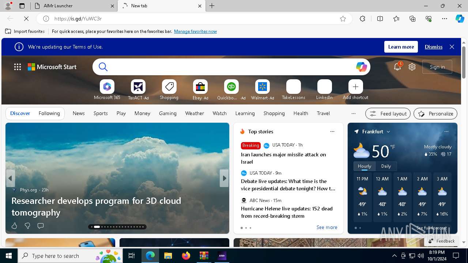Open Copilot sidebar in Edge
The image size is (468, 263).
tap(460, 19)
